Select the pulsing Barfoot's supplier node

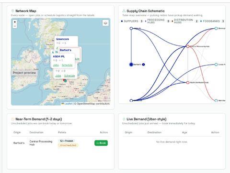(x=131, y=65)
